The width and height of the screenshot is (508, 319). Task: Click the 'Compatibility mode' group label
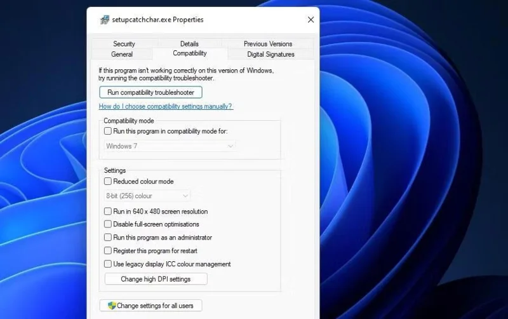[129, 121]
